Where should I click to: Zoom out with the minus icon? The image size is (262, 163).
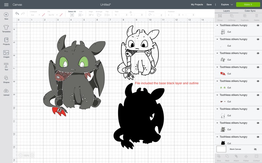pyautogui.click(x=20, y=155)
